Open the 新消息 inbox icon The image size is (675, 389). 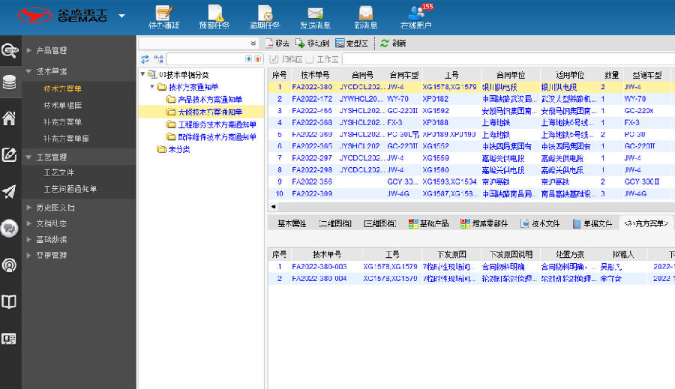[x=365, y=16]
